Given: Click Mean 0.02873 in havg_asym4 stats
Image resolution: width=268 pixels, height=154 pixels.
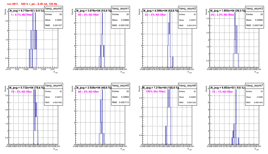Looking at the screenshot, I should click(x=54, y=97).
